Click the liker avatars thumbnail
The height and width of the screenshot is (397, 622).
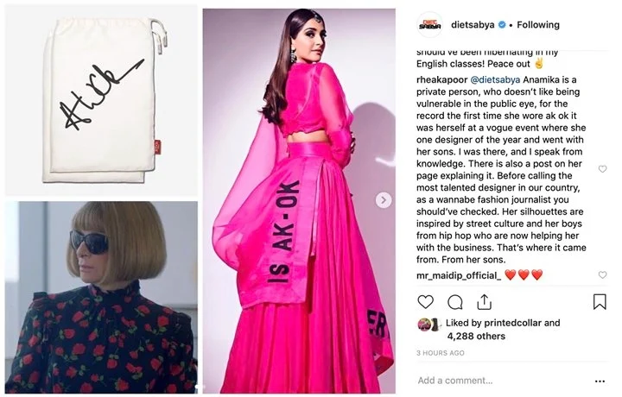(x=429, y=325)
